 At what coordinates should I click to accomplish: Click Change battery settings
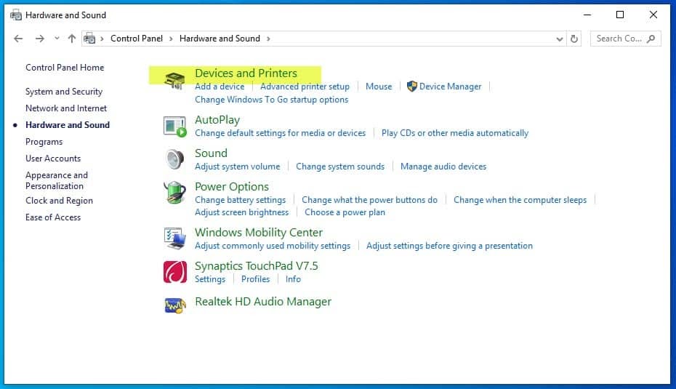(x=240, y=200)
